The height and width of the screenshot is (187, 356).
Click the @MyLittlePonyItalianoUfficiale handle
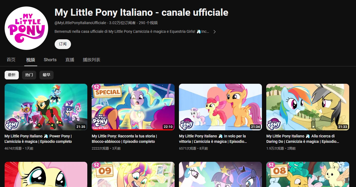[81, 23]
